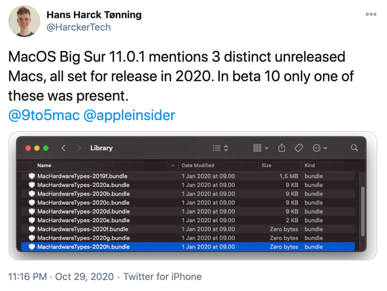Open the list view options dropdown
The image size is (387, 291).
pos(221,148)
